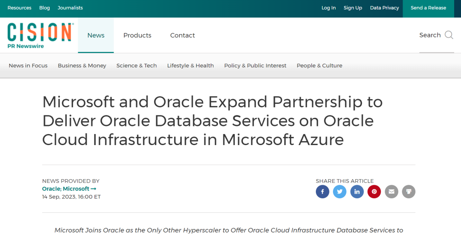Open News in Focus menu
This screenshot has width=461, height=234.
click(x=28, y=66)
